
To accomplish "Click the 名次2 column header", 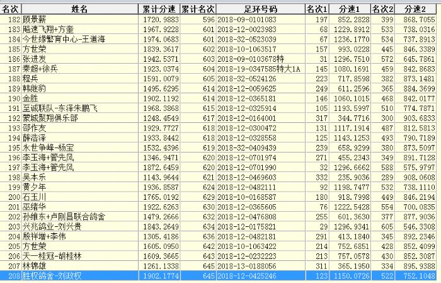I will click(x=383, y=9).
